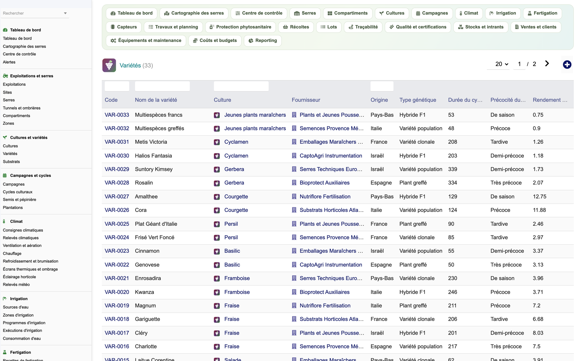Screen dimensions: 584x361
Task: Click the 339 duration cell for Suntory Kimsey
Action: tap(453, 169)
